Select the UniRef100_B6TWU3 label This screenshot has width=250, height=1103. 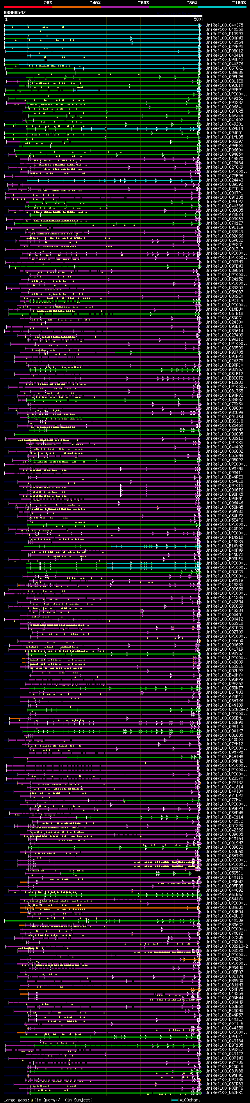(x=224, y=693)
